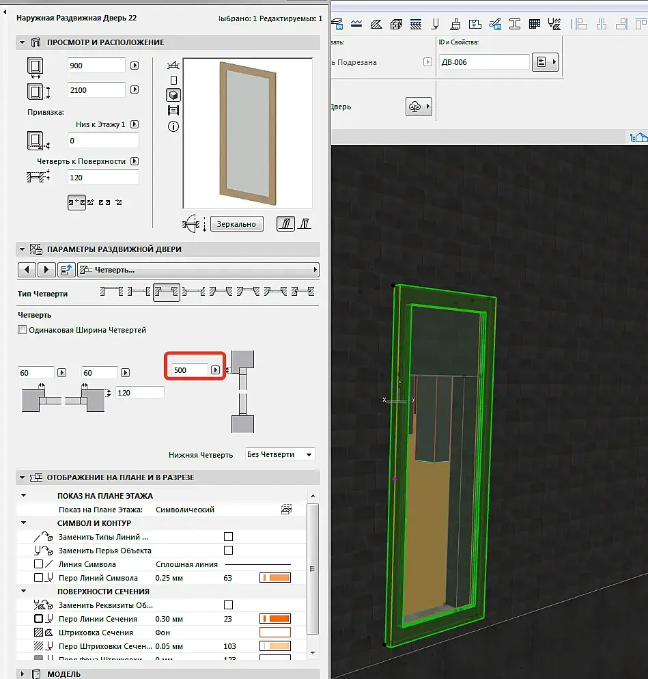The height and width of the screenshot is (679, 648).
Task: Click the Pen sets icon in toolbar
Action: click(435, 25)
